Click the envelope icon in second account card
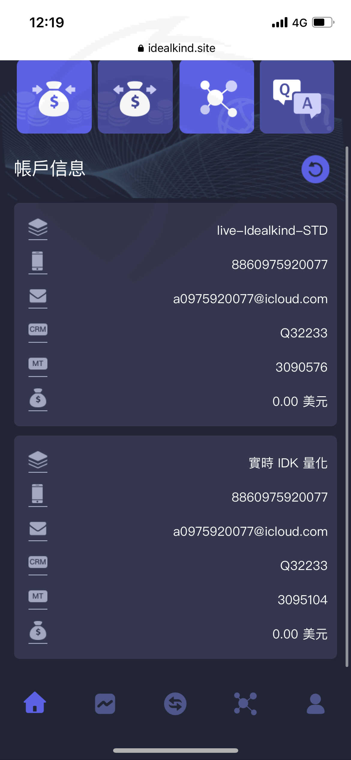Screen dimensions: 351x760 click(38, 529)
